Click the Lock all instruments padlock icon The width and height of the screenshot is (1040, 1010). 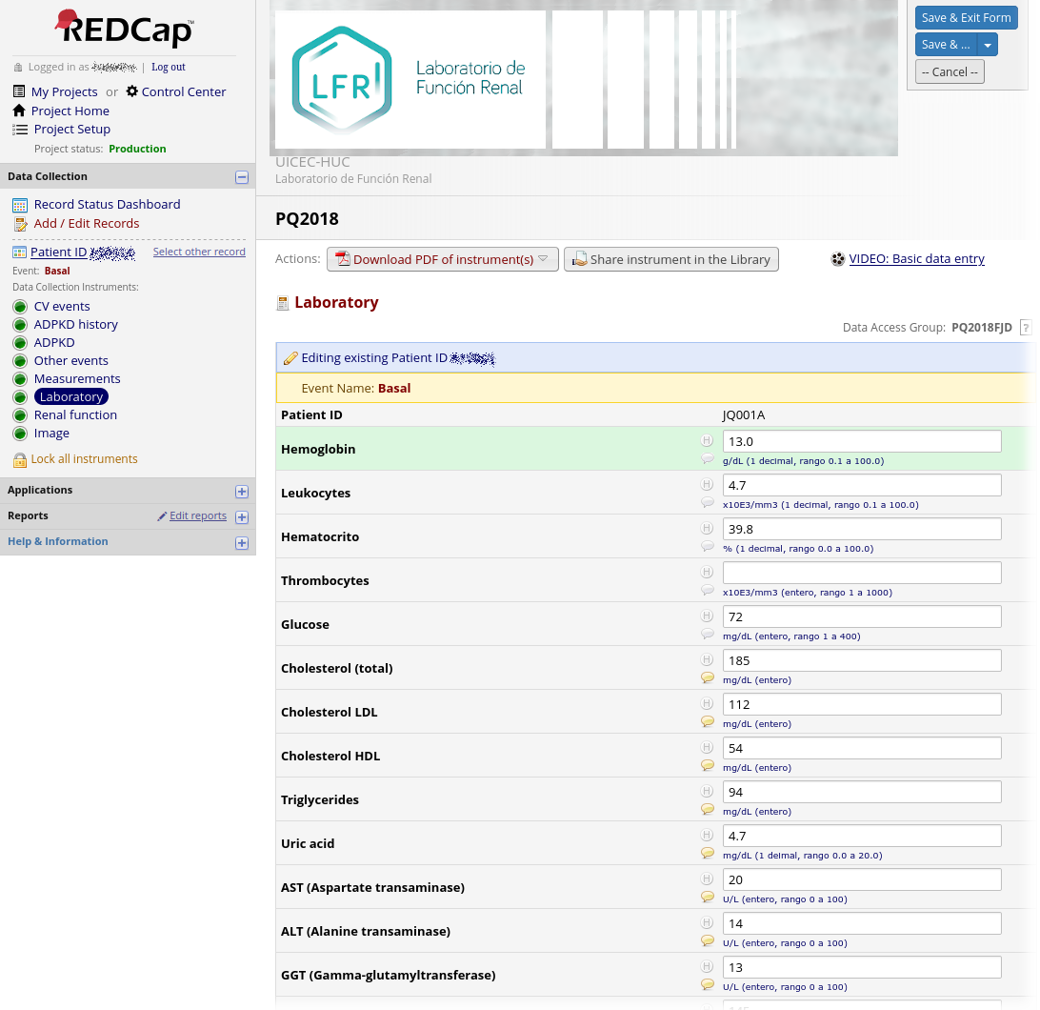pyautogui.click(x=19, y=460)
